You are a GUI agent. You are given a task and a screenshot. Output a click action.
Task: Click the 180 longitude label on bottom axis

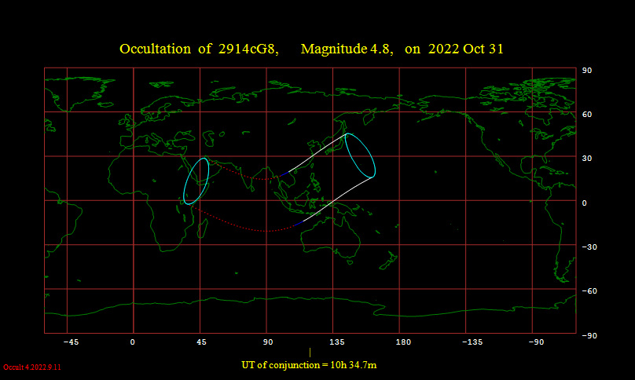pos(403,342)
